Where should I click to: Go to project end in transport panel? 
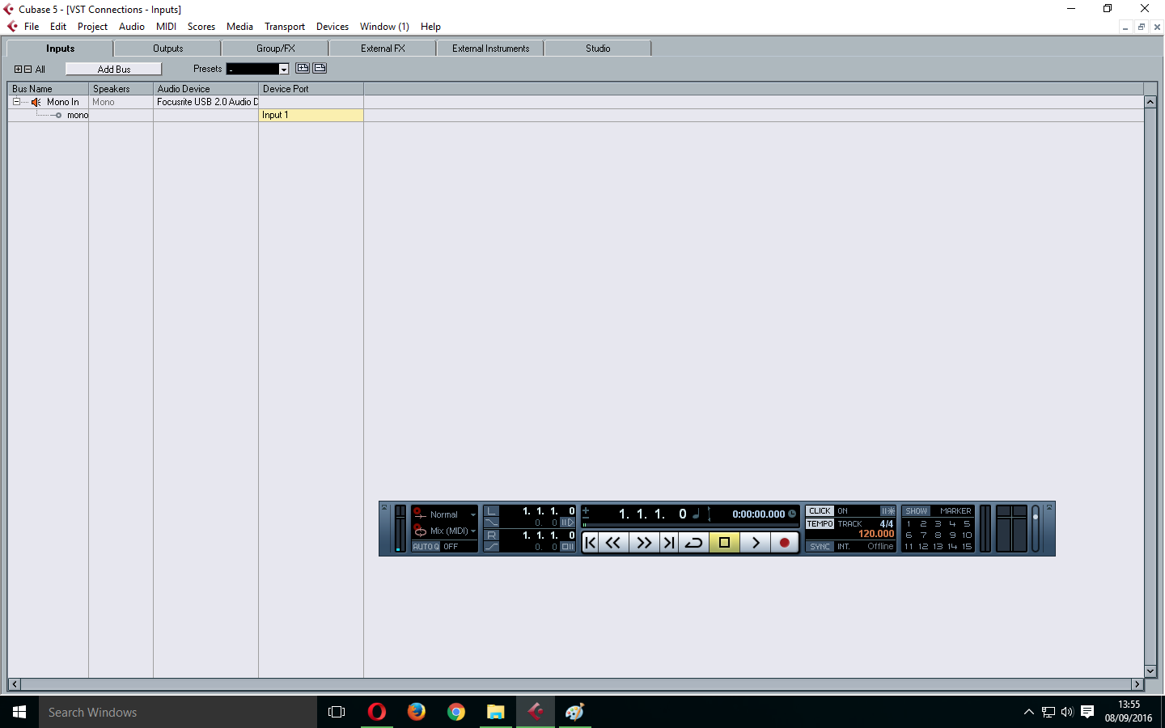coord(669,543)
